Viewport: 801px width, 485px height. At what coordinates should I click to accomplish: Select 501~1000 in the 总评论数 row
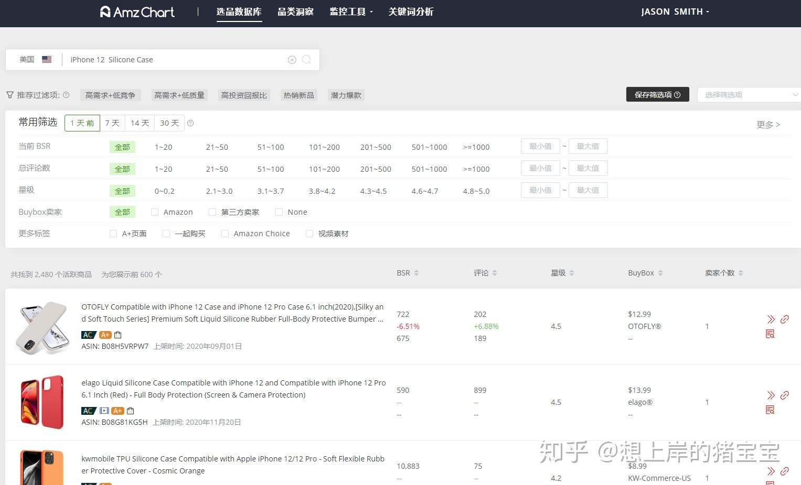click(x=429, y=169)
